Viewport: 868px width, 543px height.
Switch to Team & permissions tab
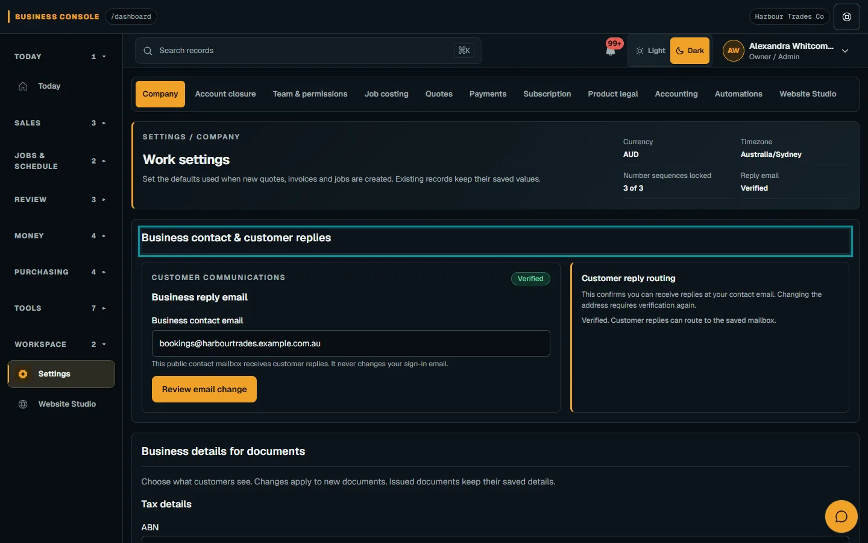click(x=310, y=94)
